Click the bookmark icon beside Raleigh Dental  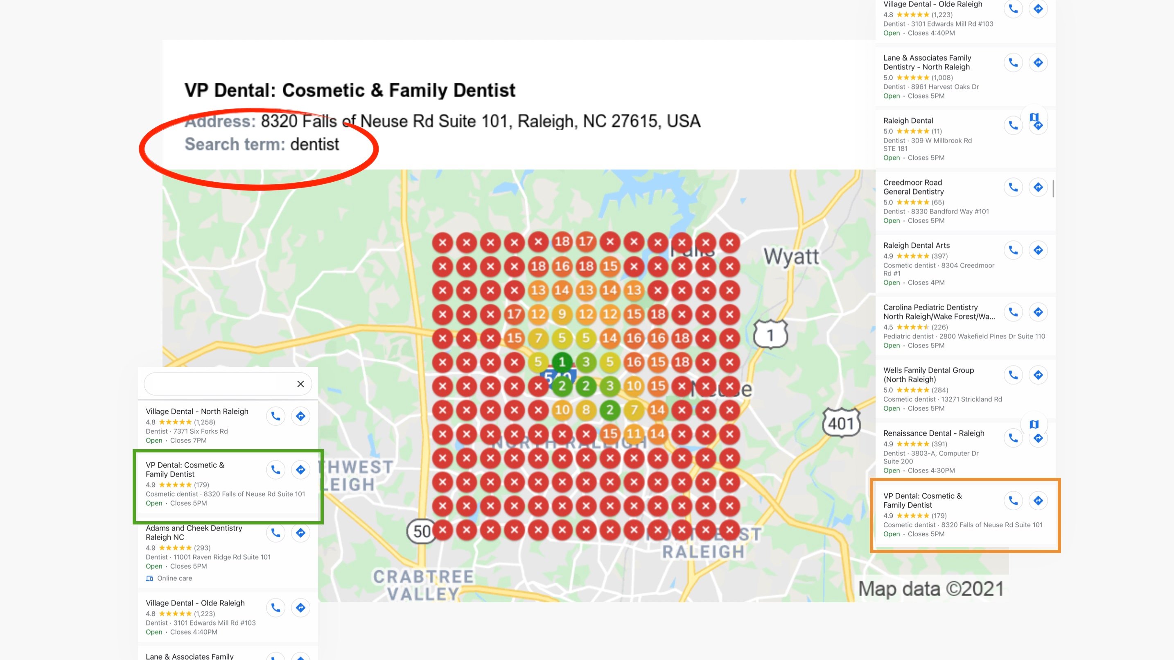1035,117
